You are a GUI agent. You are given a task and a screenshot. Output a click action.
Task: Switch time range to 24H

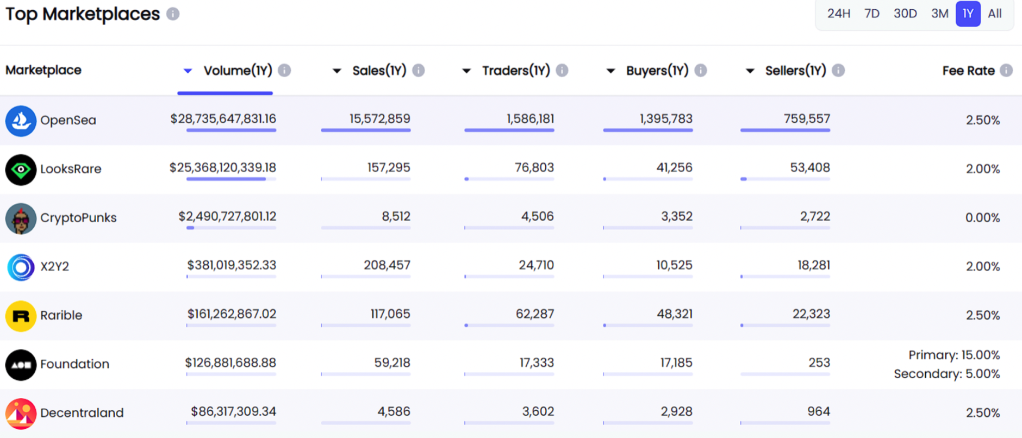tap(838, 14)
